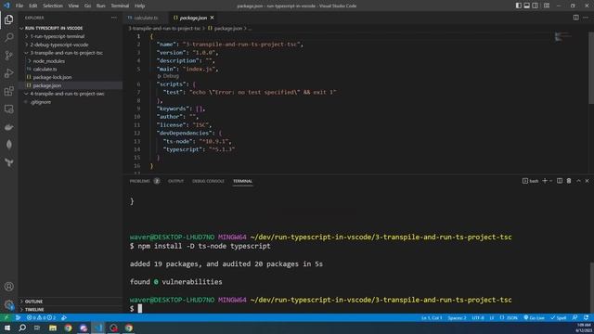Click the VS Code logo in title bar

tap(6, 6)
